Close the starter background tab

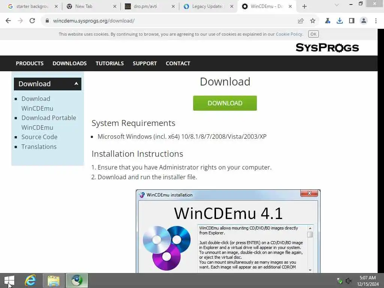point(56,7)
